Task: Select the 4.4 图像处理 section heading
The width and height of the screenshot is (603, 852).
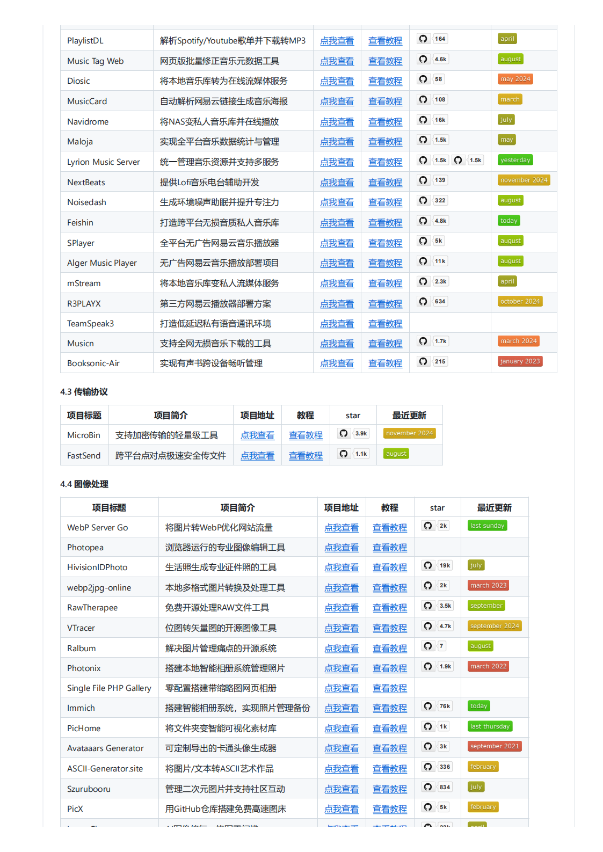Action: tap(84, 484)
